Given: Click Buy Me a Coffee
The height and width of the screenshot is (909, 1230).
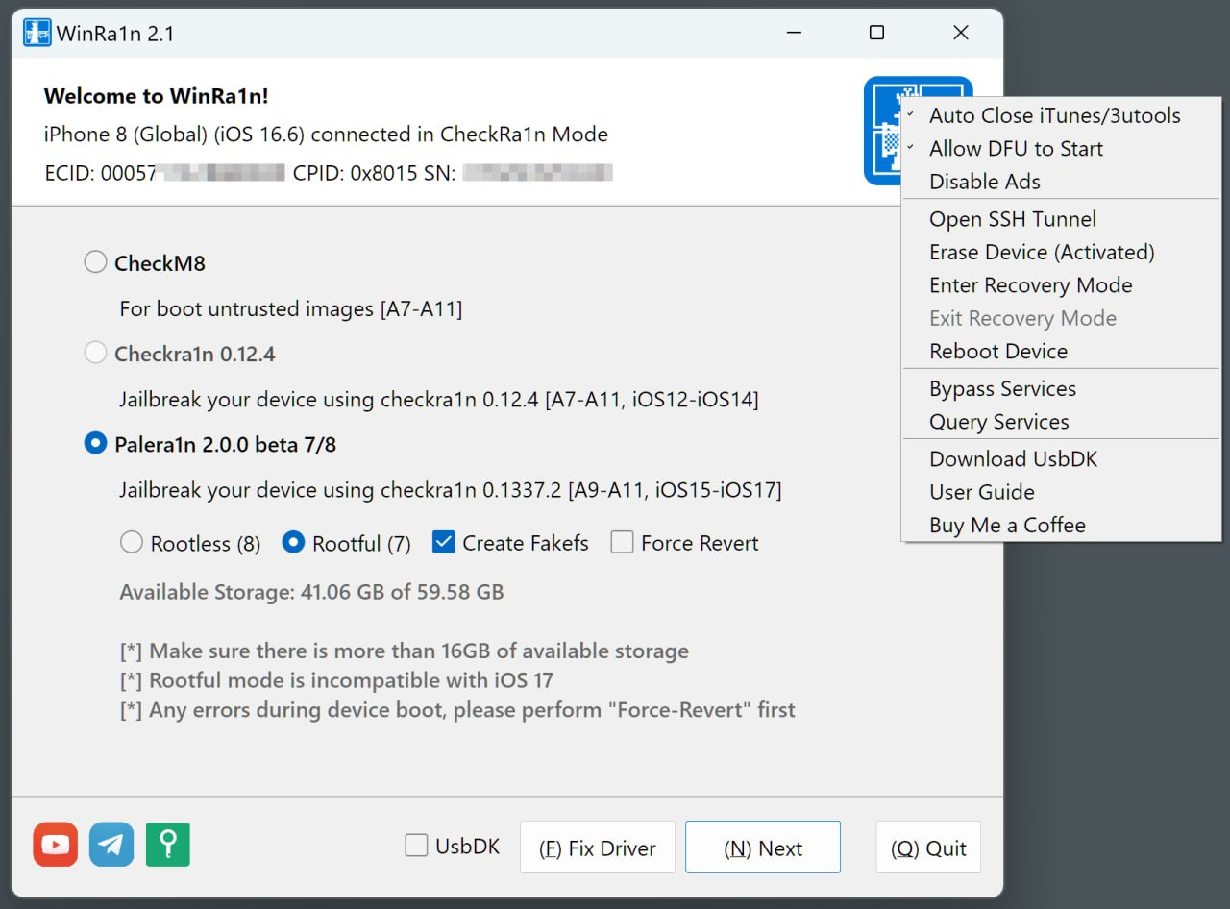Looking at the screenshot, I should 1007,525.
